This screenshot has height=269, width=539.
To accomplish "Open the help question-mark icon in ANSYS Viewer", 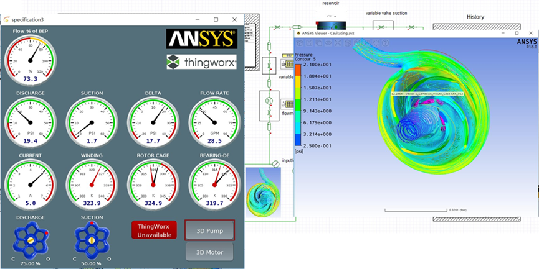I will [x=385, y=43].
